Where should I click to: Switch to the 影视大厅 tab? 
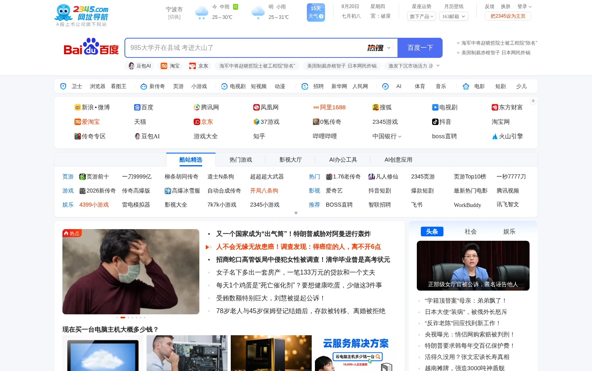291,160
